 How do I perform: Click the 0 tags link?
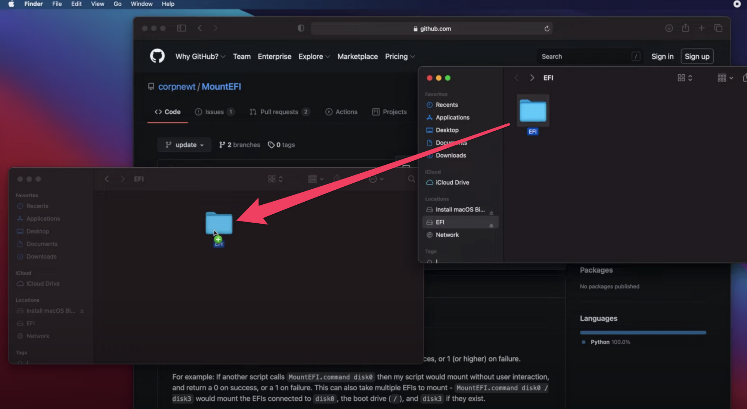pos(282,145)
